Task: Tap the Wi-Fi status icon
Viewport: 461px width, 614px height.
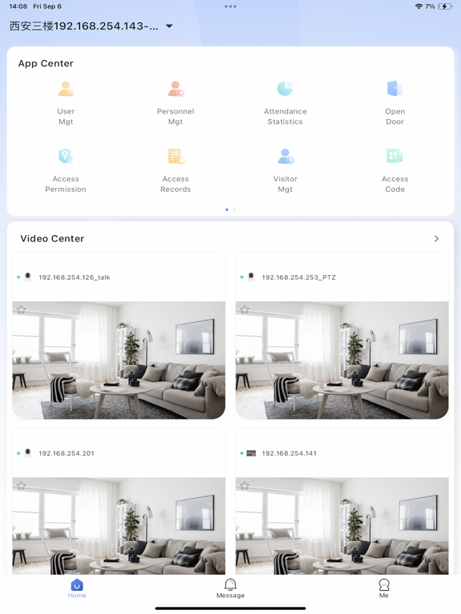Action: [419, 6]
